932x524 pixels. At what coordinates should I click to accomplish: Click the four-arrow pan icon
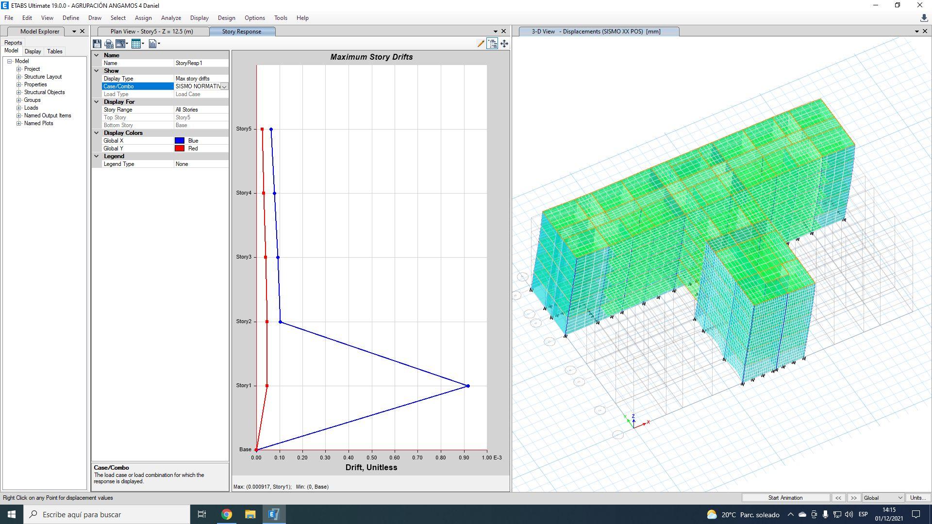(504, 44)
